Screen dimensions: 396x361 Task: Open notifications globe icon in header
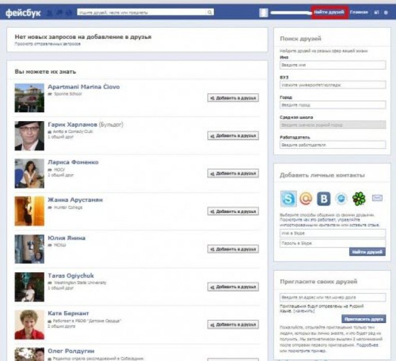[x=69, y=12]
